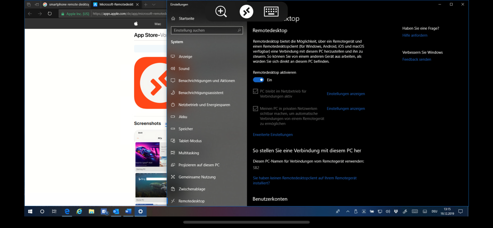The height and width of the screenshot is (228, 493).
Task: Open Task View on the taskbar
Action: (x=54, y=211)
